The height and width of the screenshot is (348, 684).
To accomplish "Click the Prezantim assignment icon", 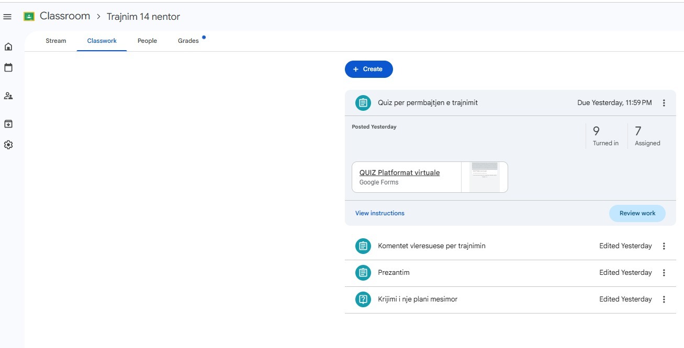I will click(x=363, y=273).
